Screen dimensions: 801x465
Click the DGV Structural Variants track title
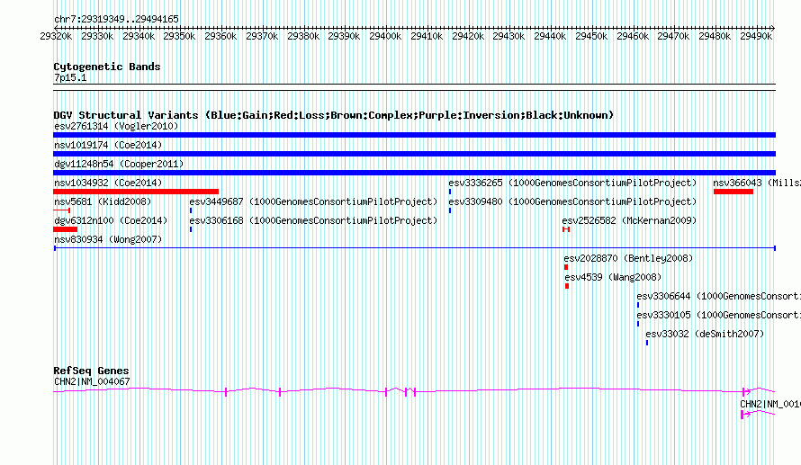click(334, 115)
